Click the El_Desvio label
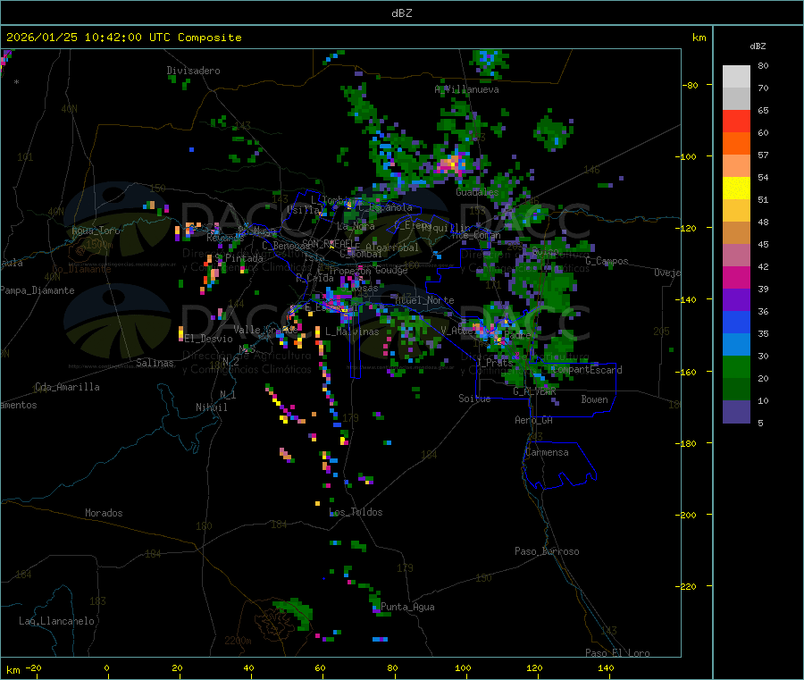The image size is (804, 680). coord(209,339)
